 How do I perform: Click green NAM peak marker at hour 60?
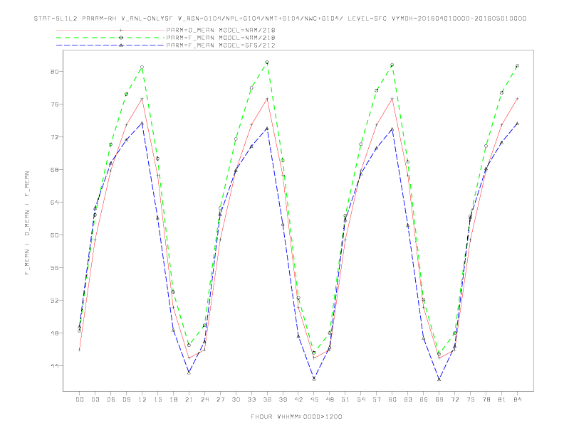tap(392, 65)
